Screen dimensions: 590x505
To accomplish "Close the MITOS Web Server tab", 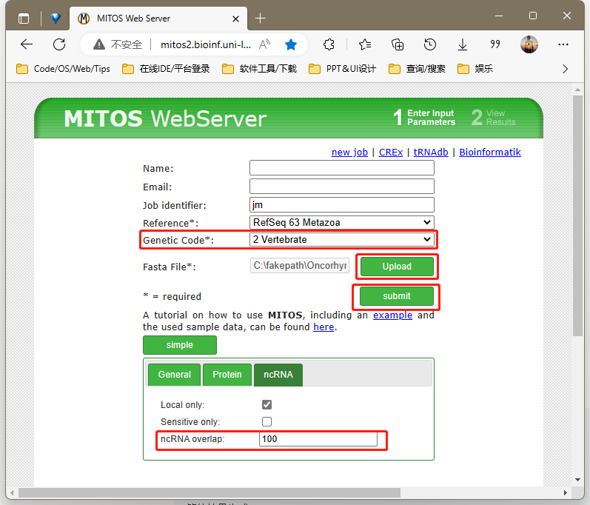I will pos(236,19).
